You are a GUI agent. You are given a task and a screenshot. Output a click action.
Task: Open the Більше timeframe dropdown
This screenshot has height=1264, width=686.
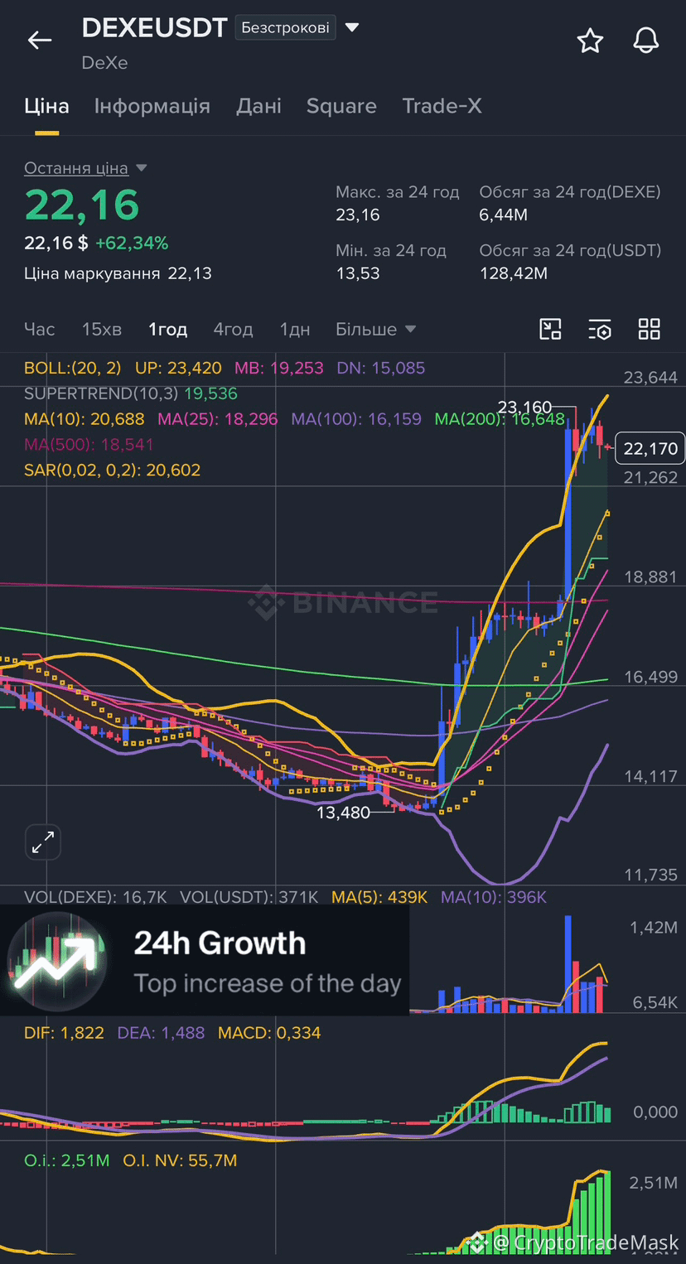coord(375,329)
